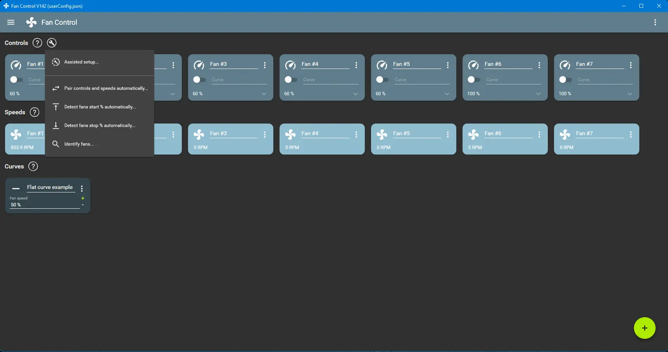This screenshot has height=352, width=668.
Task: Toggle manual control switch for Fan #6
Action: 473,79
